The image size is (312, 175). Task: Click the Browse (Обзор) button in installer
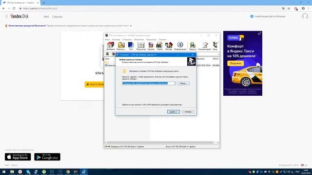183,83
